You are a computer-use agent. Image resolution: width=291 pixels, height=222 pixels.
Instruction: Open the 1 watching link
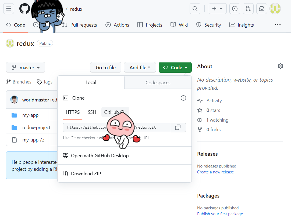point(213,120)
